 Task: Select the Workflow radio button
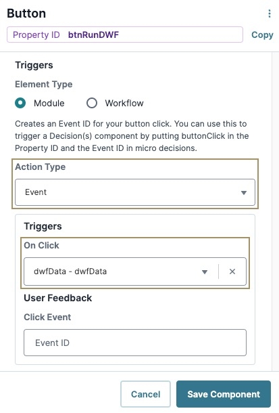pos(92,103)
